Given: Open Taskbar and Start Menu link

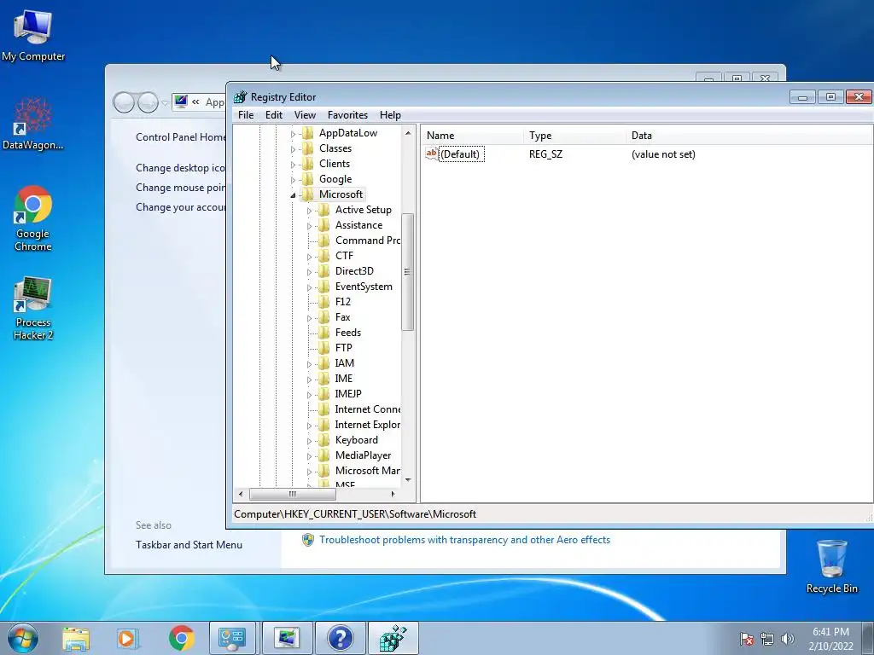Looking at the screenshot, I should tap(189, 545).
